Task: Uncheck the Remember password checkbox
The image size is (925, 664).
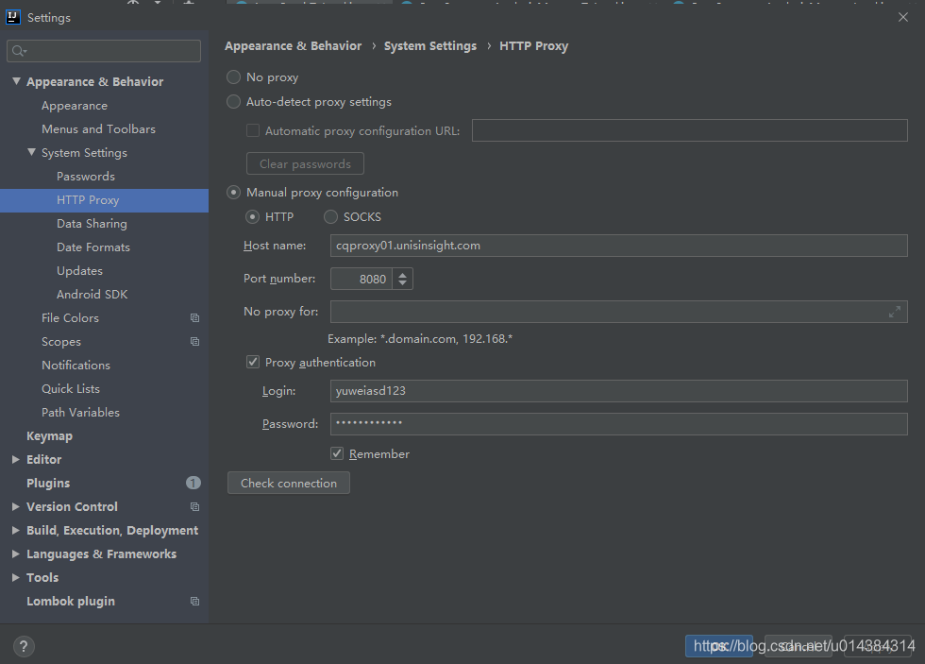Action: 337,453
